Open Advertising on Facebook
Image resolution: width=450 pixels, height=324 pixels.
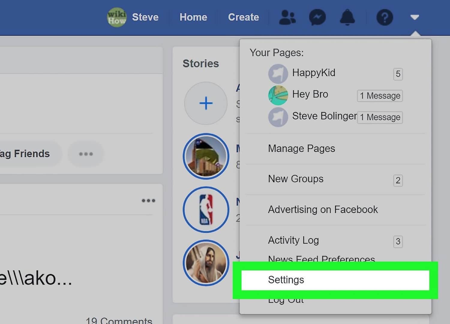(x=323, y=209)
